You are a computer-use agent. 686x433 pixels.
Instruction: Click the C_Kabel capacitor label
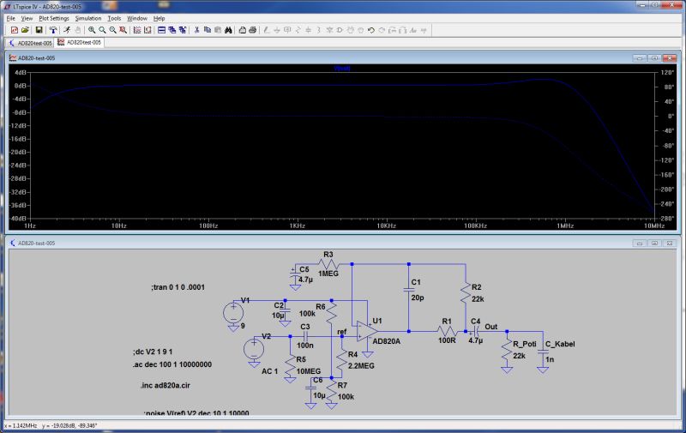[x=560, y=344]
